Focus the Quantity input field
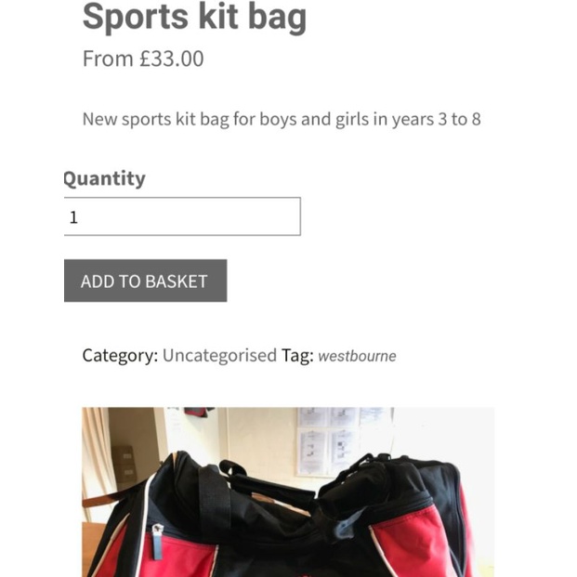 coord(182,216)
